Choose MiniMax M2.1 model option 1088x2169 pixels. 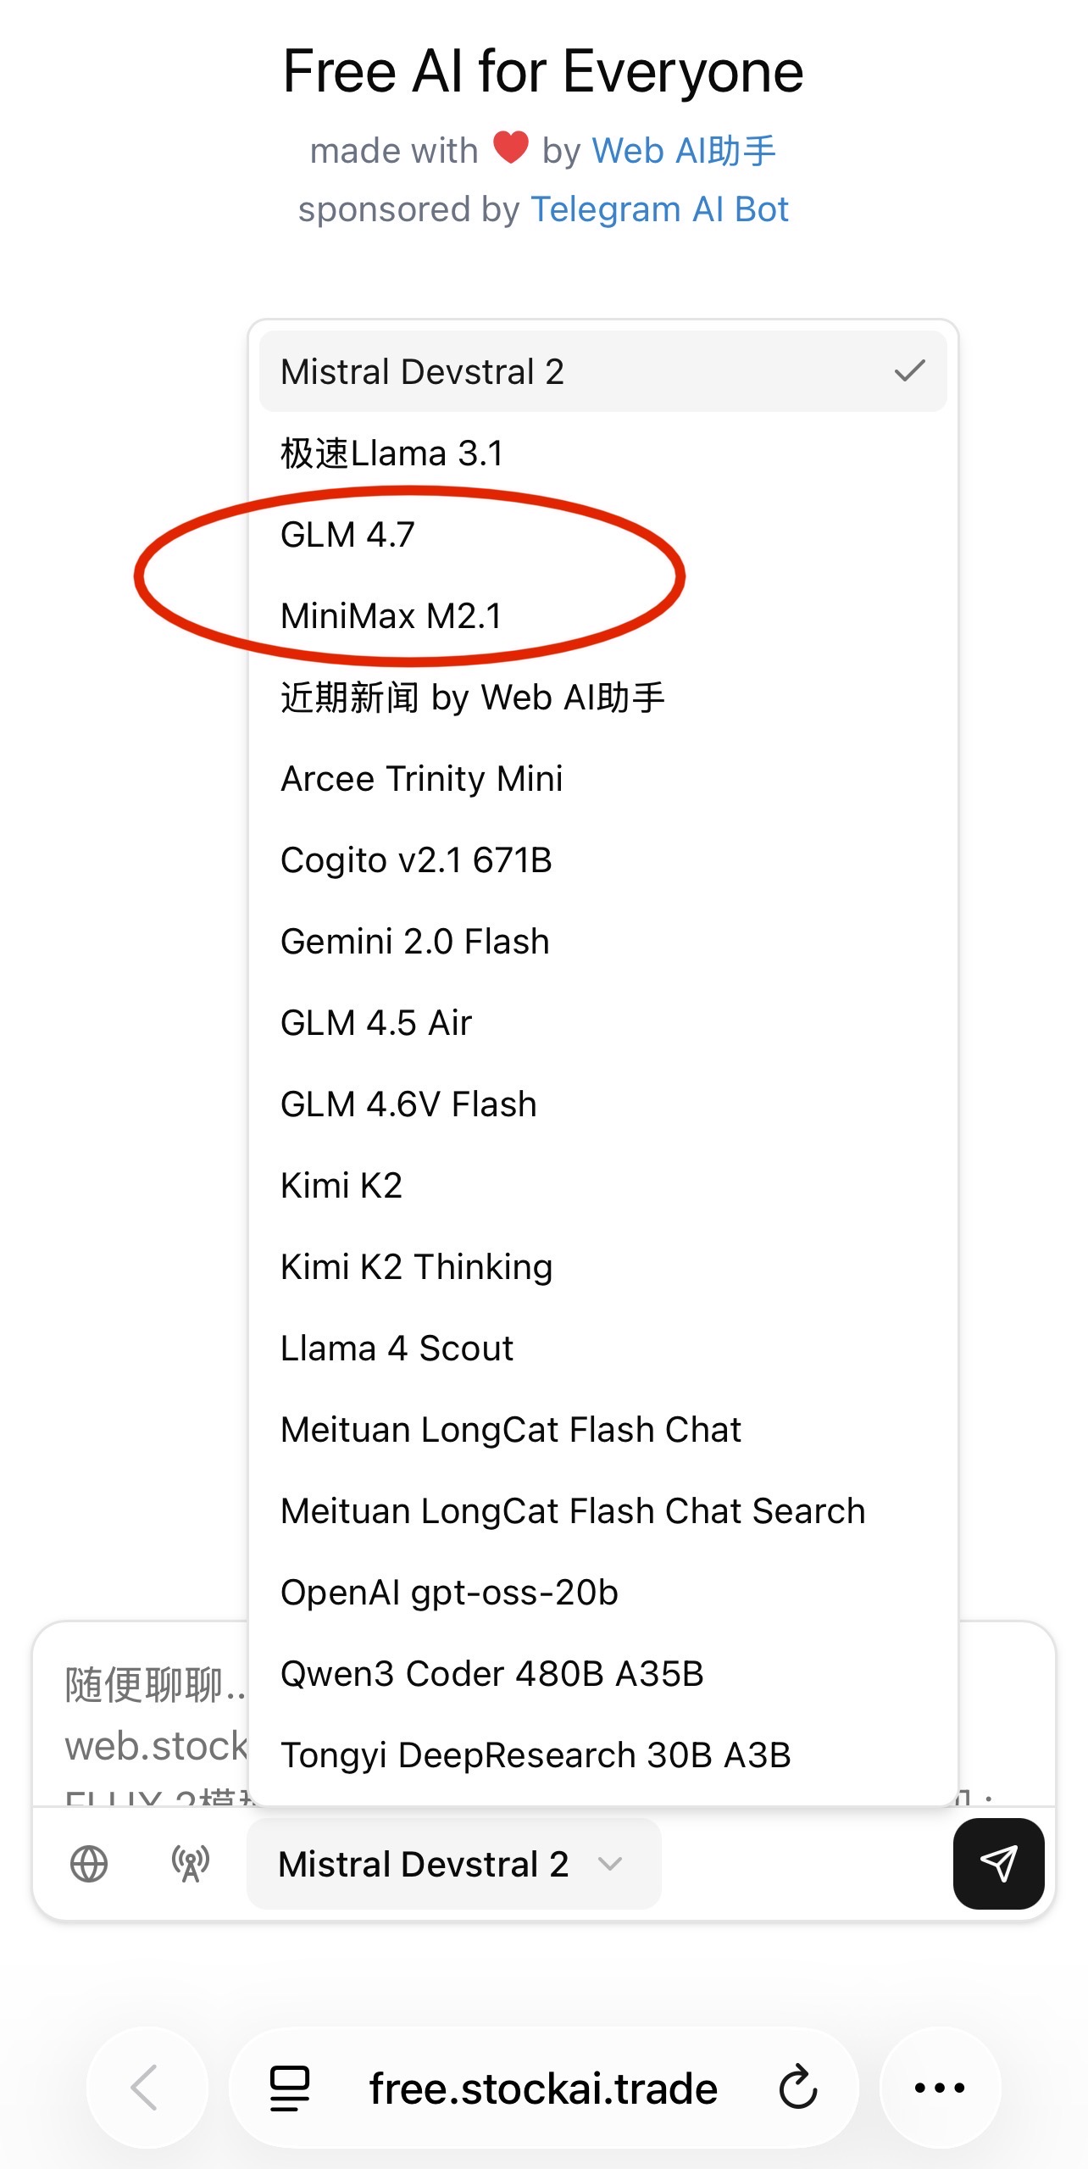tap(391, 616)
